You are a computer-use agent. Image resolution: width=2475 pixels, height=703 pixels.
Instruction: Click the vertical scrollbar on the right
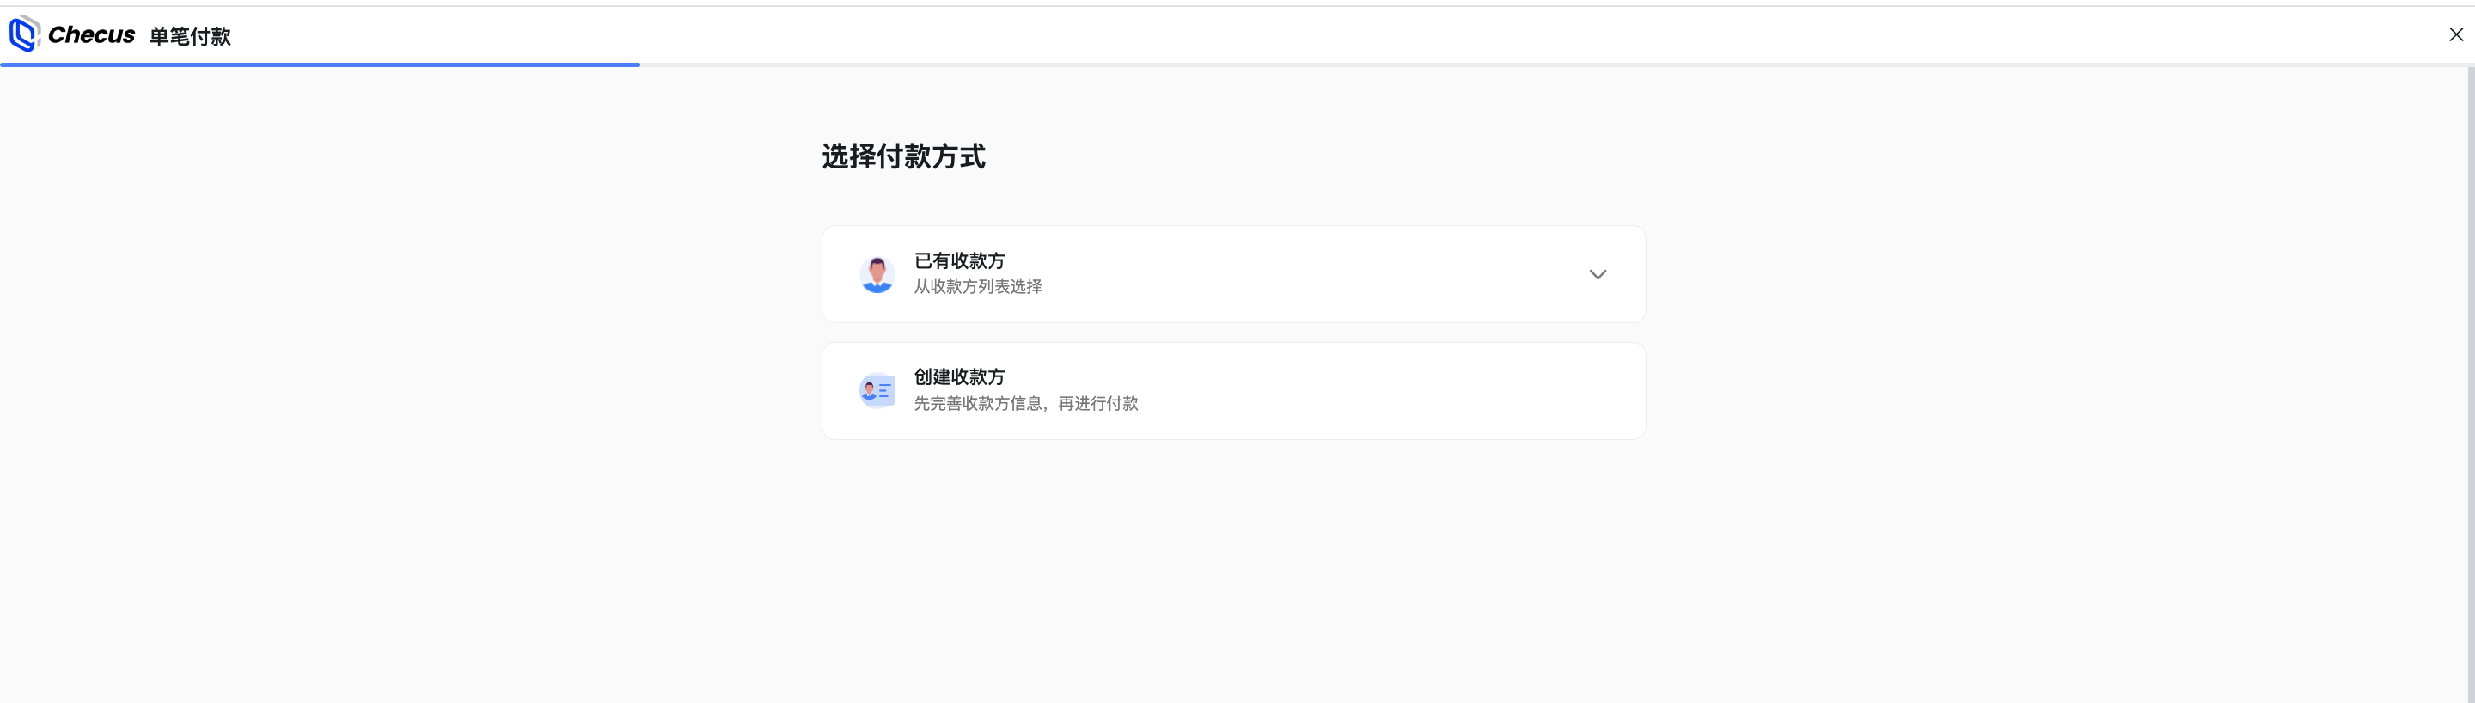coord(2470,384)
